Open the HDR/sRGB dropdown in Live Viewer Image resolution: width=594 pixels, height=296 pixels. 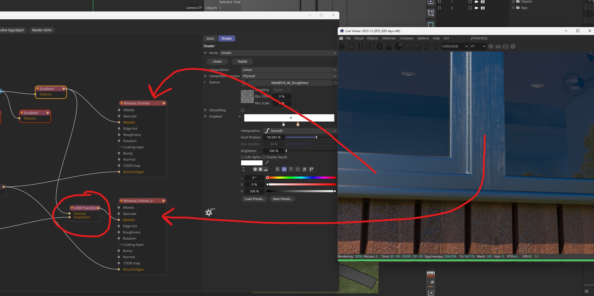click(x=455, y=46)
